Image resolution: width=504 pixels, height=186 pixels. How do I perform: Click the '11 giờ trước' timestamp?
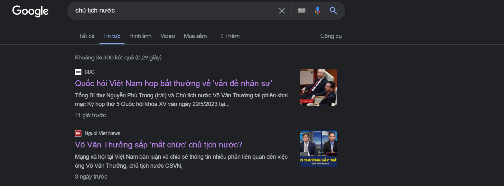(90, 115)
